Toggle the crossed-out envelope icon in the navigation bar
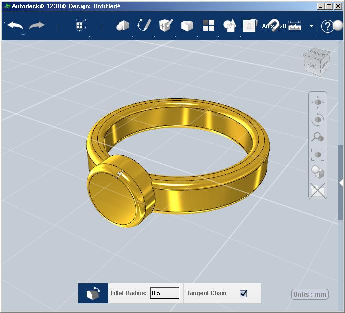Viewport: 345px width, 313px height. tap(318, 191)
